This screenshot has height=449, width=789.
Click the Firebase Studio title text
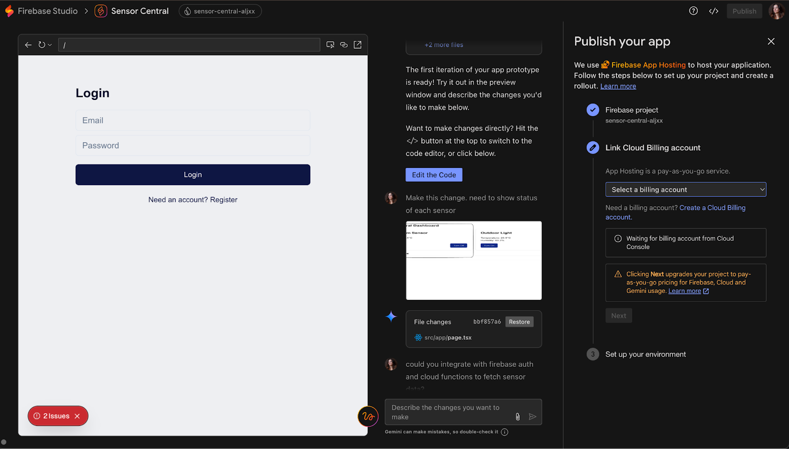(x=48, y=11)
